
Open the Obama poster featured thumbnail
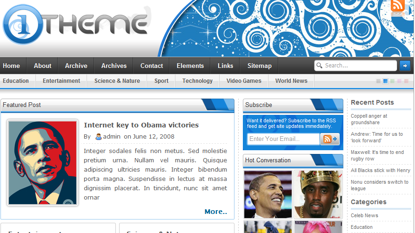point(42,163)
